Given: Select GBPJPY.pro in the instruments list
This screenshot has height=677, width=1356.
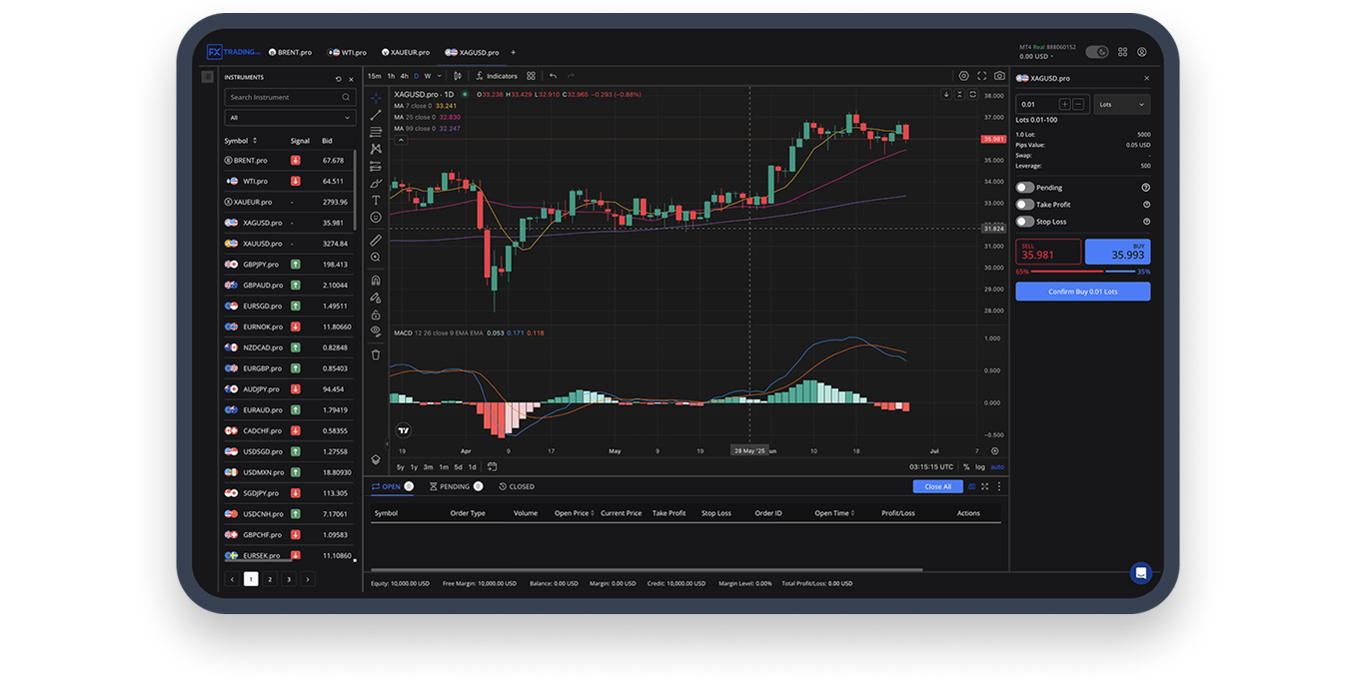Looking at the screenshot, I should 288,265.
